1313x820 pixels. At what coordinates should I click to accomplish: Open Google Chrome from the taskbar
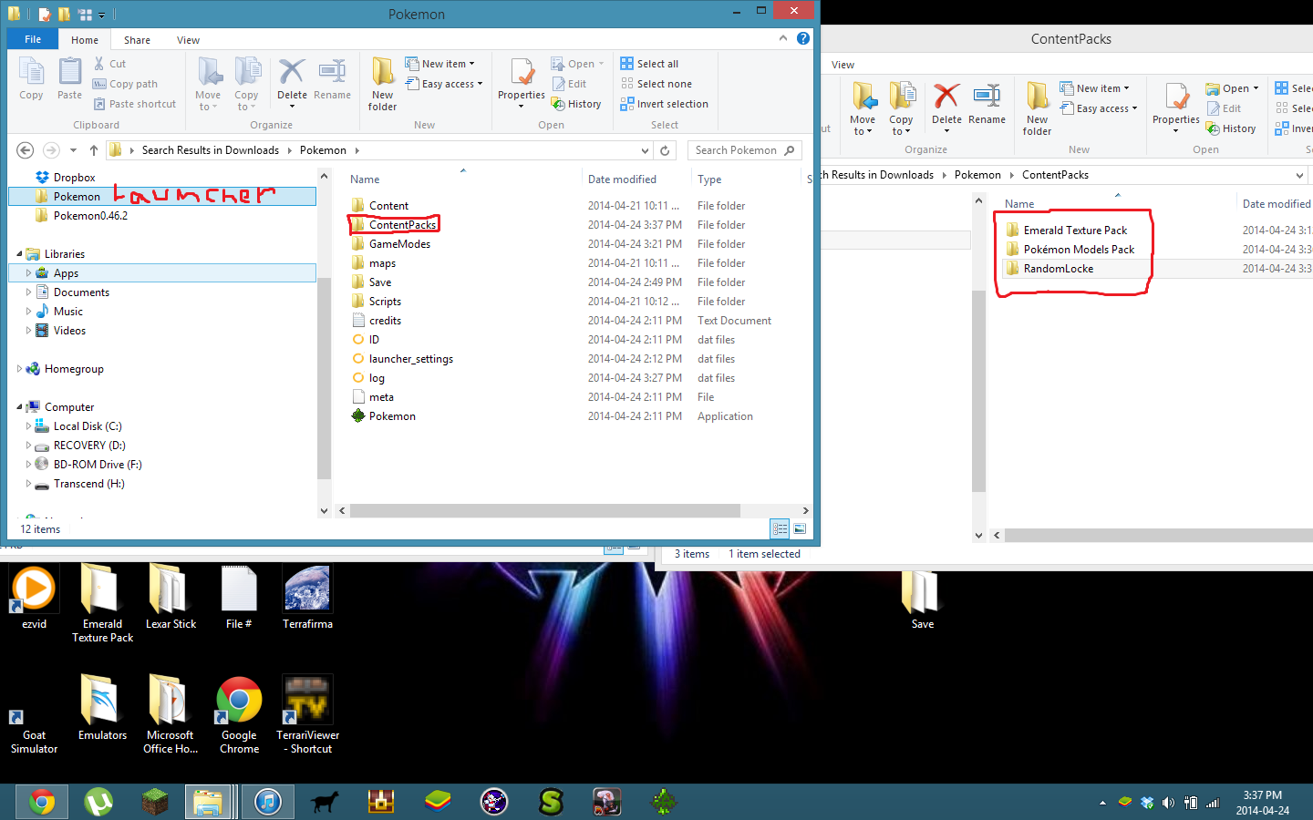point(42,802)
